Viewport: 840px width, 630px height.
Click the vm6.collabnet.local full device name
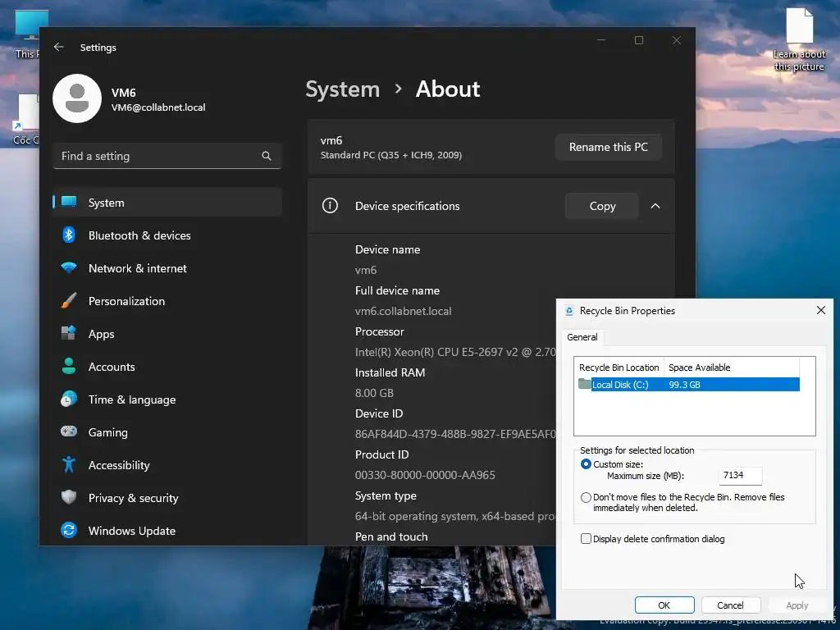coord(403,311)
